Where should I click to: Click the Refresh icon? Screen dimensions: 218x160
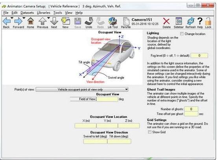pos(190,21)
